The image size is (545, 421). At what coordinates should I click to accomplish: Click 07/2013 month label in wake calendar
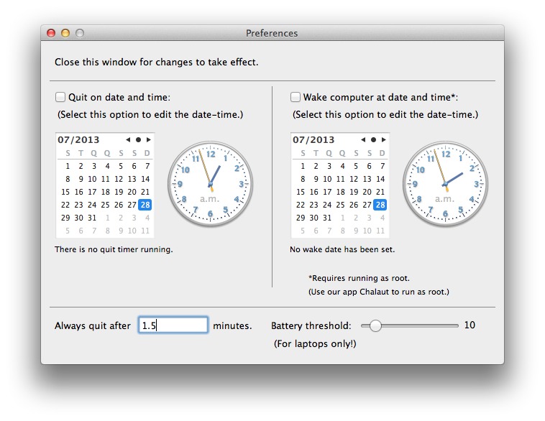tap(313, 139)
